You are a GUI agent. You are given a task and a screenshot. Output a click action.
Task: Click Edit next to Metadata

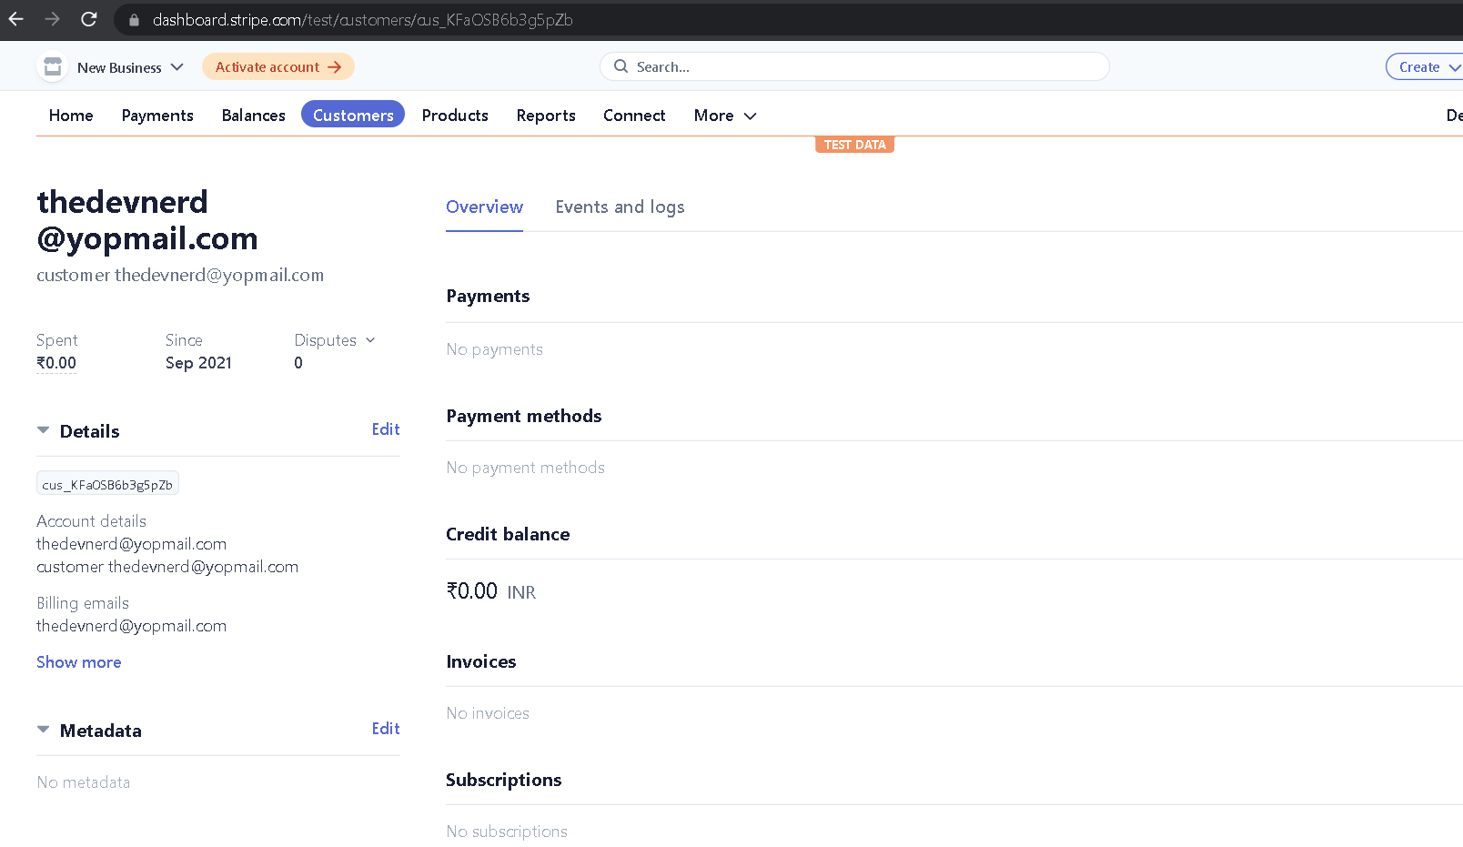pyautogui.click(x=386, y=729)
